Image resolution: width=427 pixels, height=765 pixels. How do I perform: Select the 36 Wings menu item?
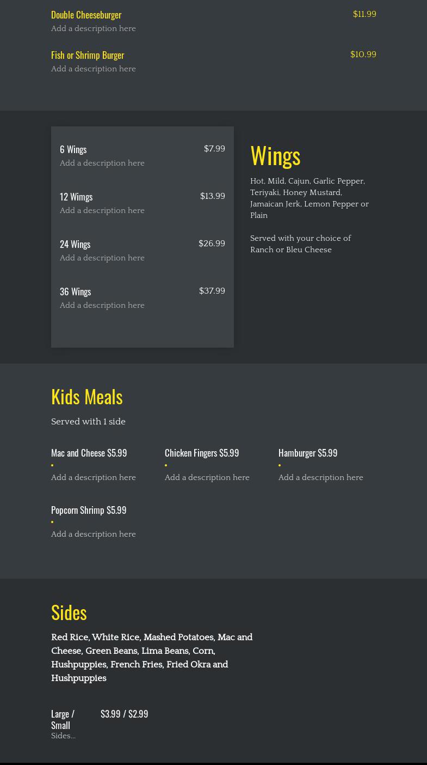[75, 292]
